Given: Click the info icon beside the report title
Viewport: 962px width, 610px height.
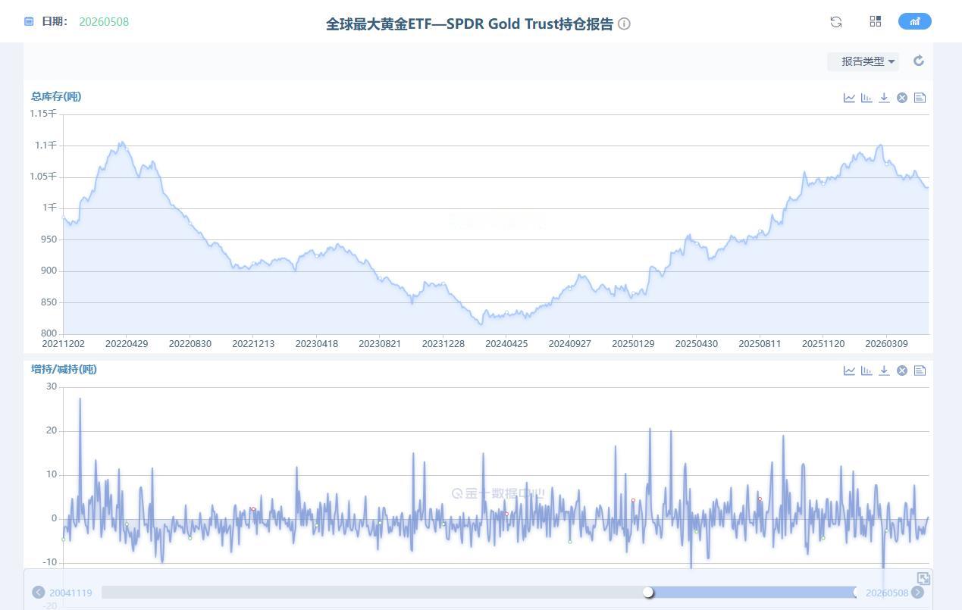Looking at the screenshot, I should click(x=624, y=23).
